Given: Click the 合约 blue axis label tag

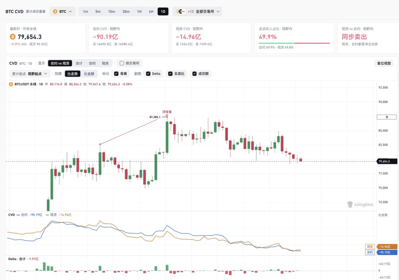Looking at the screenshot, I should point(370,252).
